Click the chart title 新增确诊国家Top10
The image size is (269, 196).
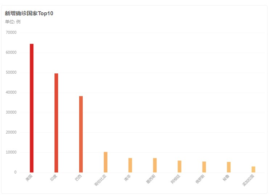click(29, 13)
